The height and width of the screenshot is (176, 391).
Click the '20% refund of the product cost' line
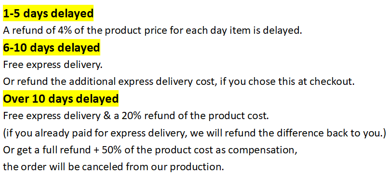tap(136, 116)
